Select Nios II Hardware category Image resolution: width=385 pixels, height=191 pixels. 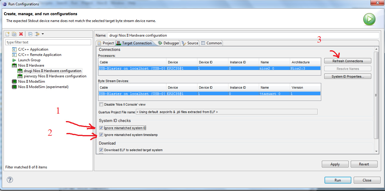click(31, 65)
